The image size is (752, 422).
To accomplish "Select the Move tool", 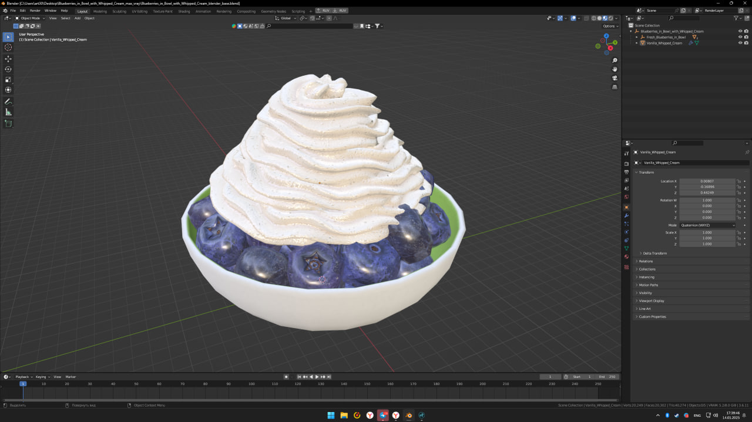I will point(8,59).
